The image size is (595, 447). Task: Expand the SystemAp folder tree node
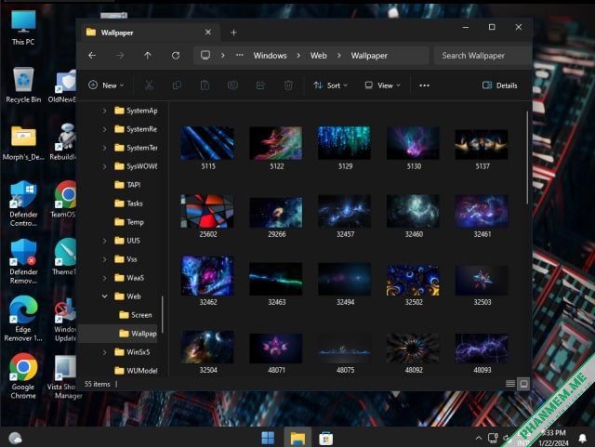click(x=104, y=111)
